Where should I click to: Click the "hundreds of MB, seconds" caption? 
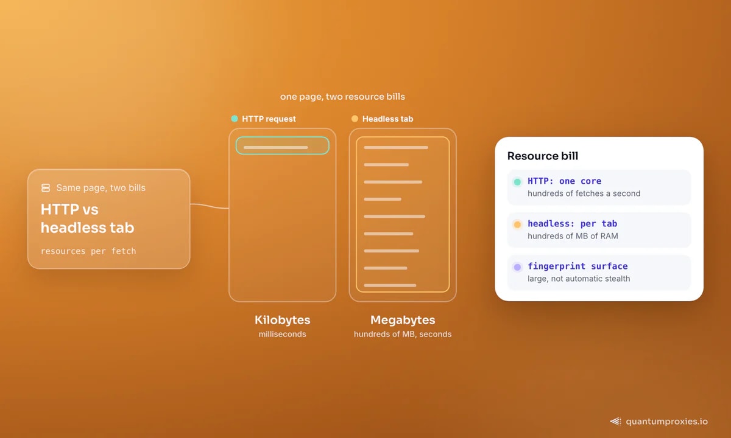point(403,334)
